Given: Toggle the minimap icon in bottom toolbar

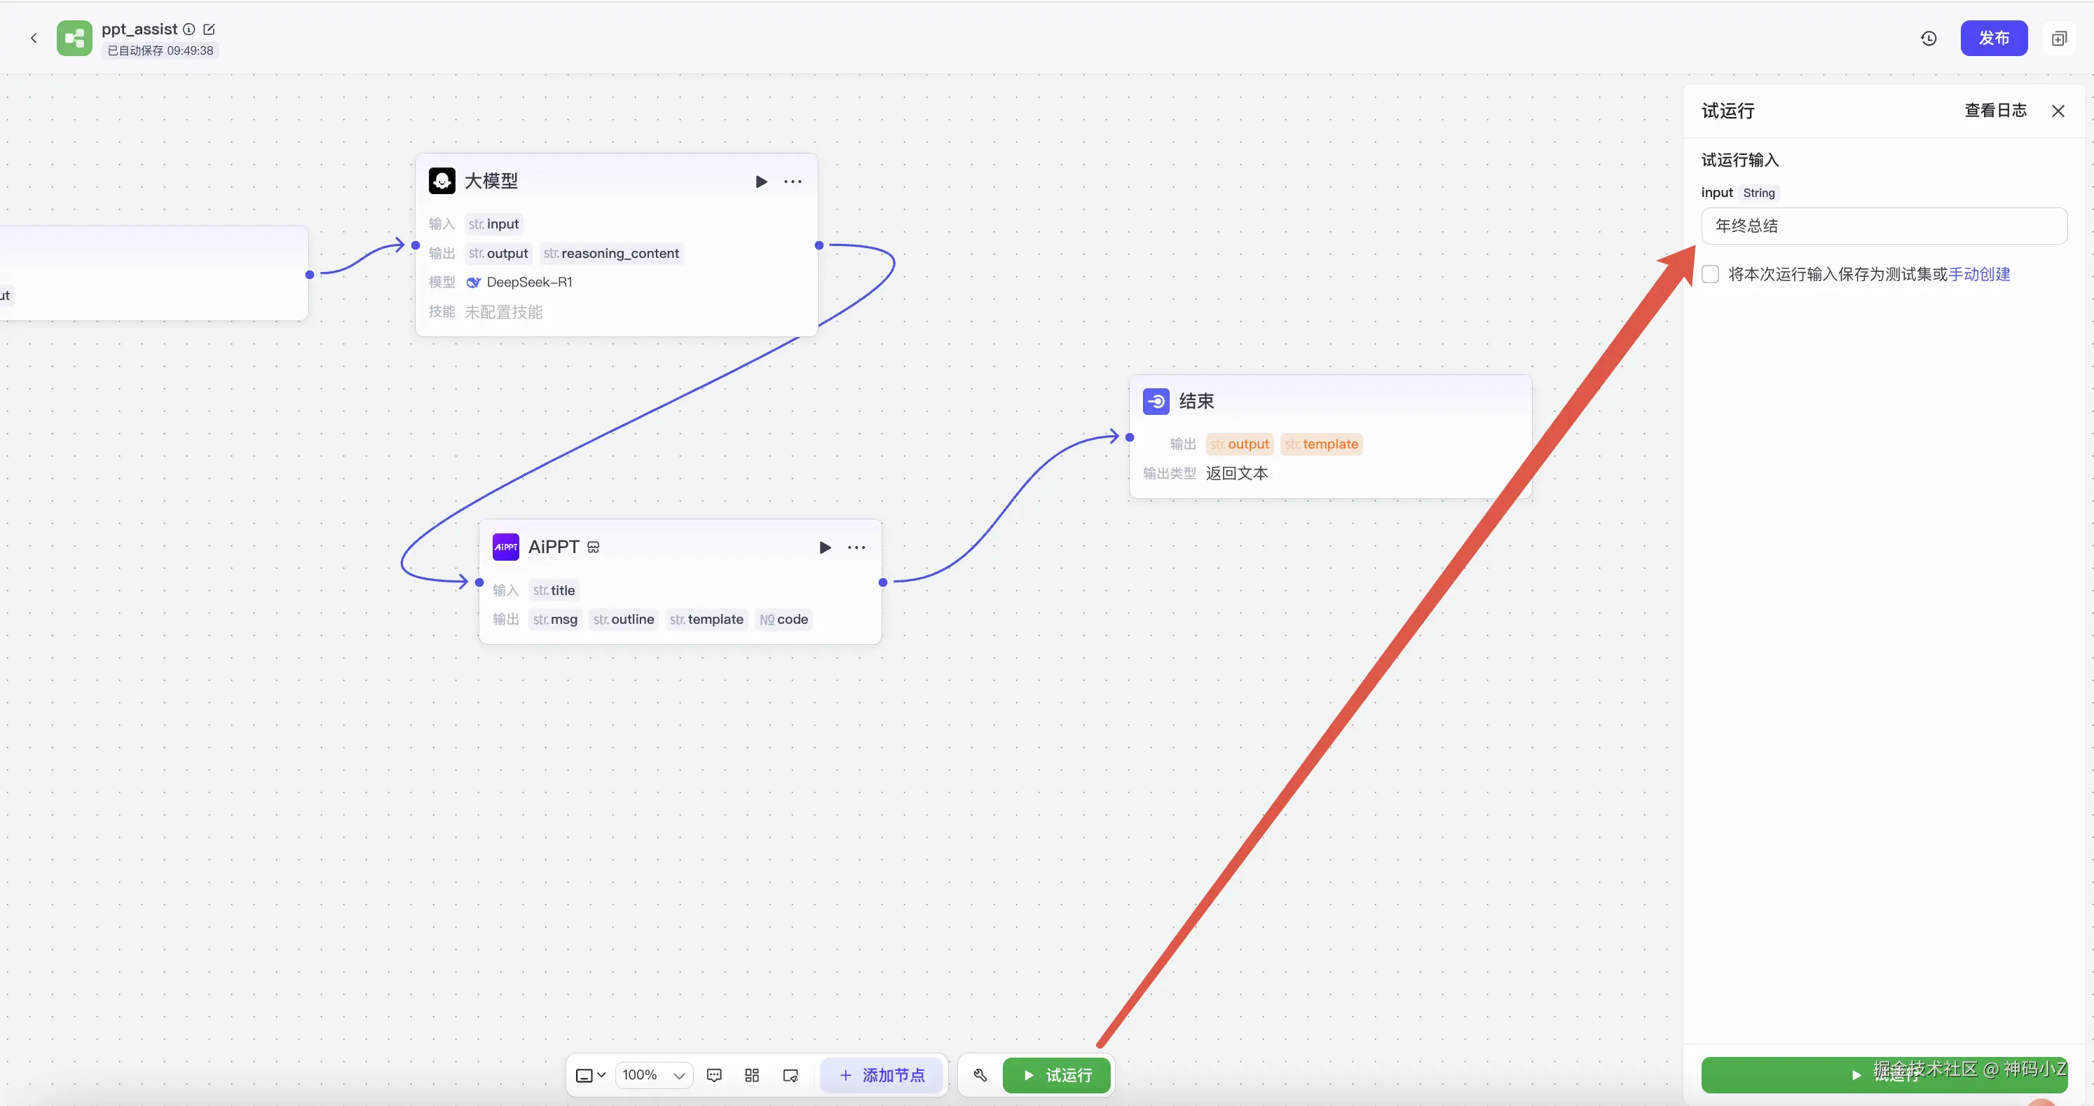Looking at the screenshot, I should [790, 1075].
